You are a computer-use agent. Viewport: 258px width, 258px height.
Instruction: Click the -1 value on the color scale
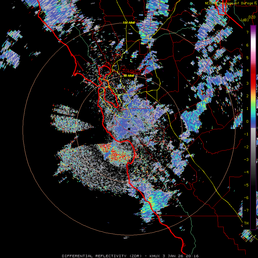click(246, 134)
